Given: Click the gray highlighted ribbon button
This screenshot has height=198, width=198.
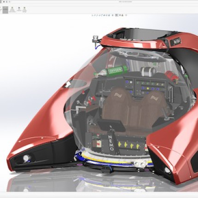Looking at the screenshot, I should (6, 10).
